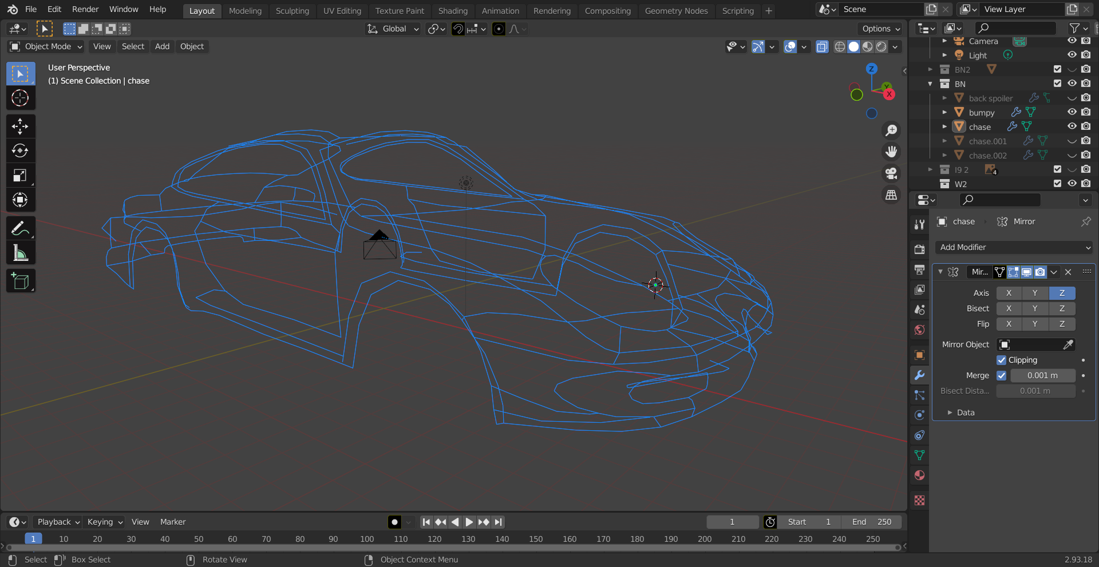Click the Keying button
This screenshot has height=567, width=1099.
pos(104,522)
